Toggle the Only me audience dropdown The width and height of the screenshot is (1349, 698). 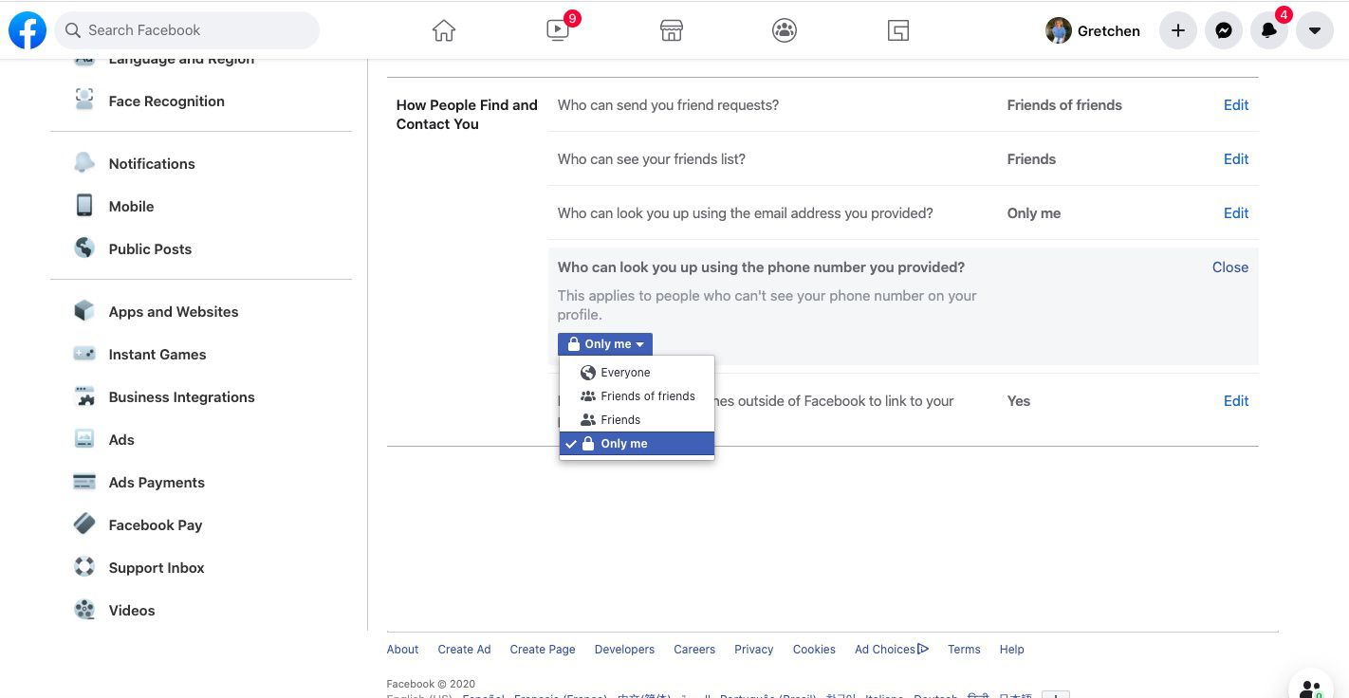605,344
